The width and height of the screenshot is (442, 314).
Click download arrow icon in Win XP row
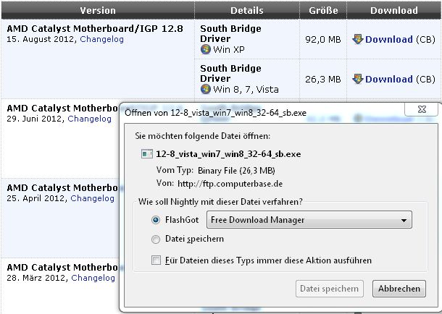coord(358,39)
